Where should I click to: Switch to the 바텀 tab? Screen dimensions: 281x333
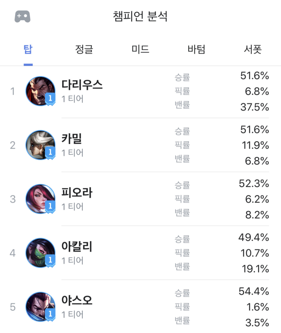pos(196,49)
